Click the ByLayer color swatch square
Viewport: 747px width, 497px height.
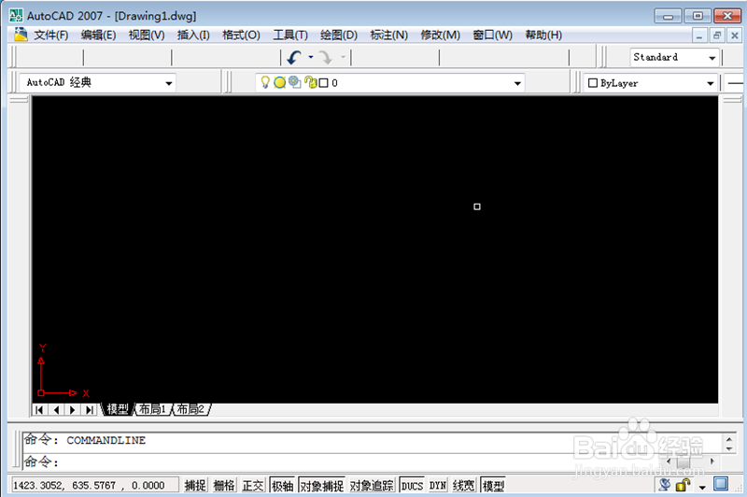[593, 83]
